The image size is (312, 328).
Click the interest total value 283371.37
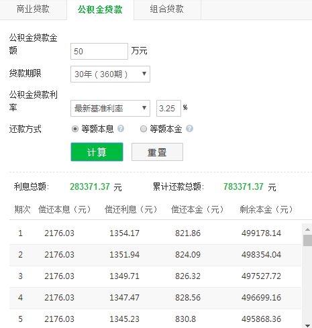pos(90,186)
